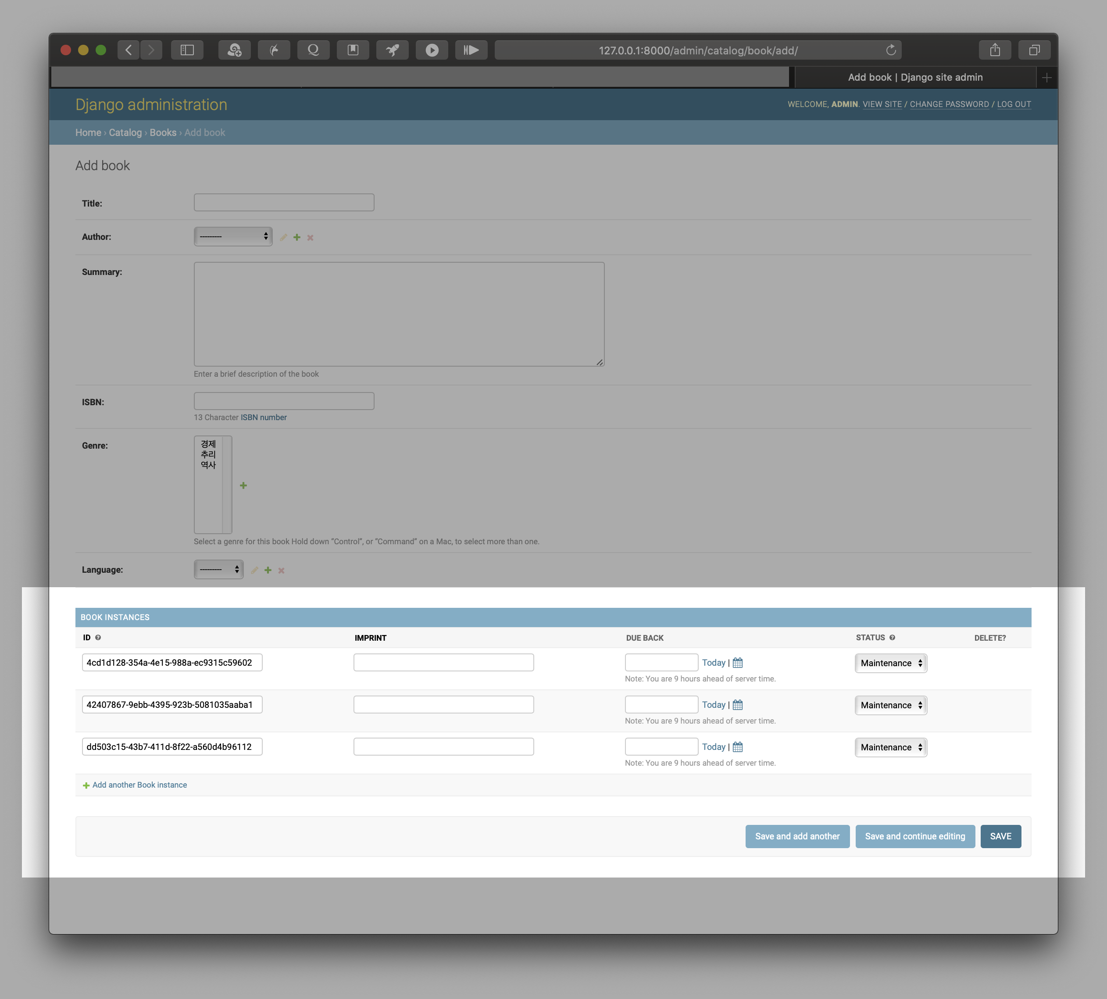The height and width of the screenshot is (999, 1107).
Task: Open the first row Maintenance status dropdown
Action: click(890, 663)
